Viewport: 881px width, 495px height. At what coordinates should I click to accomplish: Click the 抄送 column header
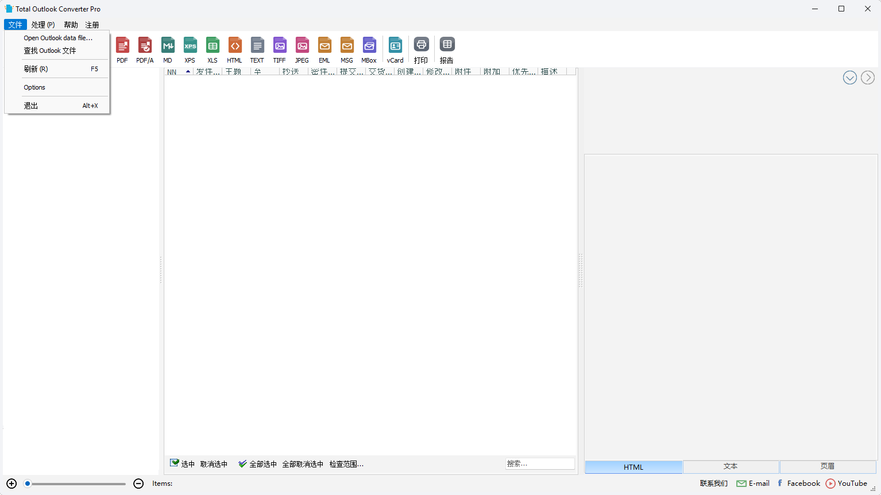[x=293, y=71]
